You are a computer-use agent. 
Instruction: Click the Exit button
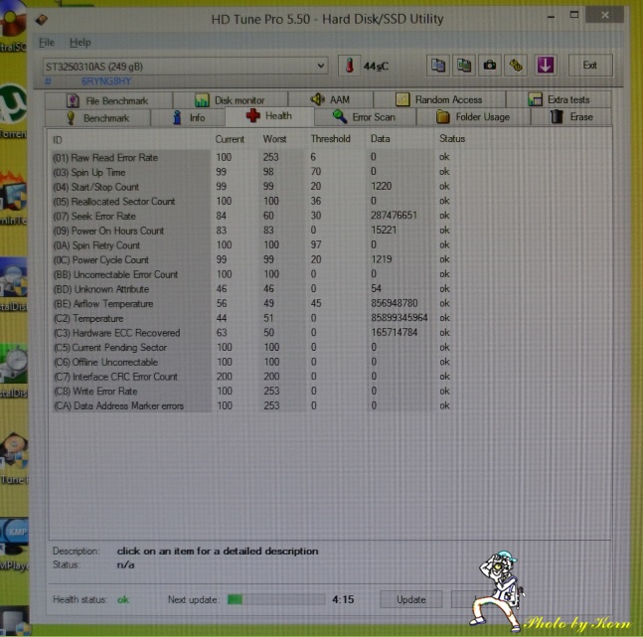point(590,66)
